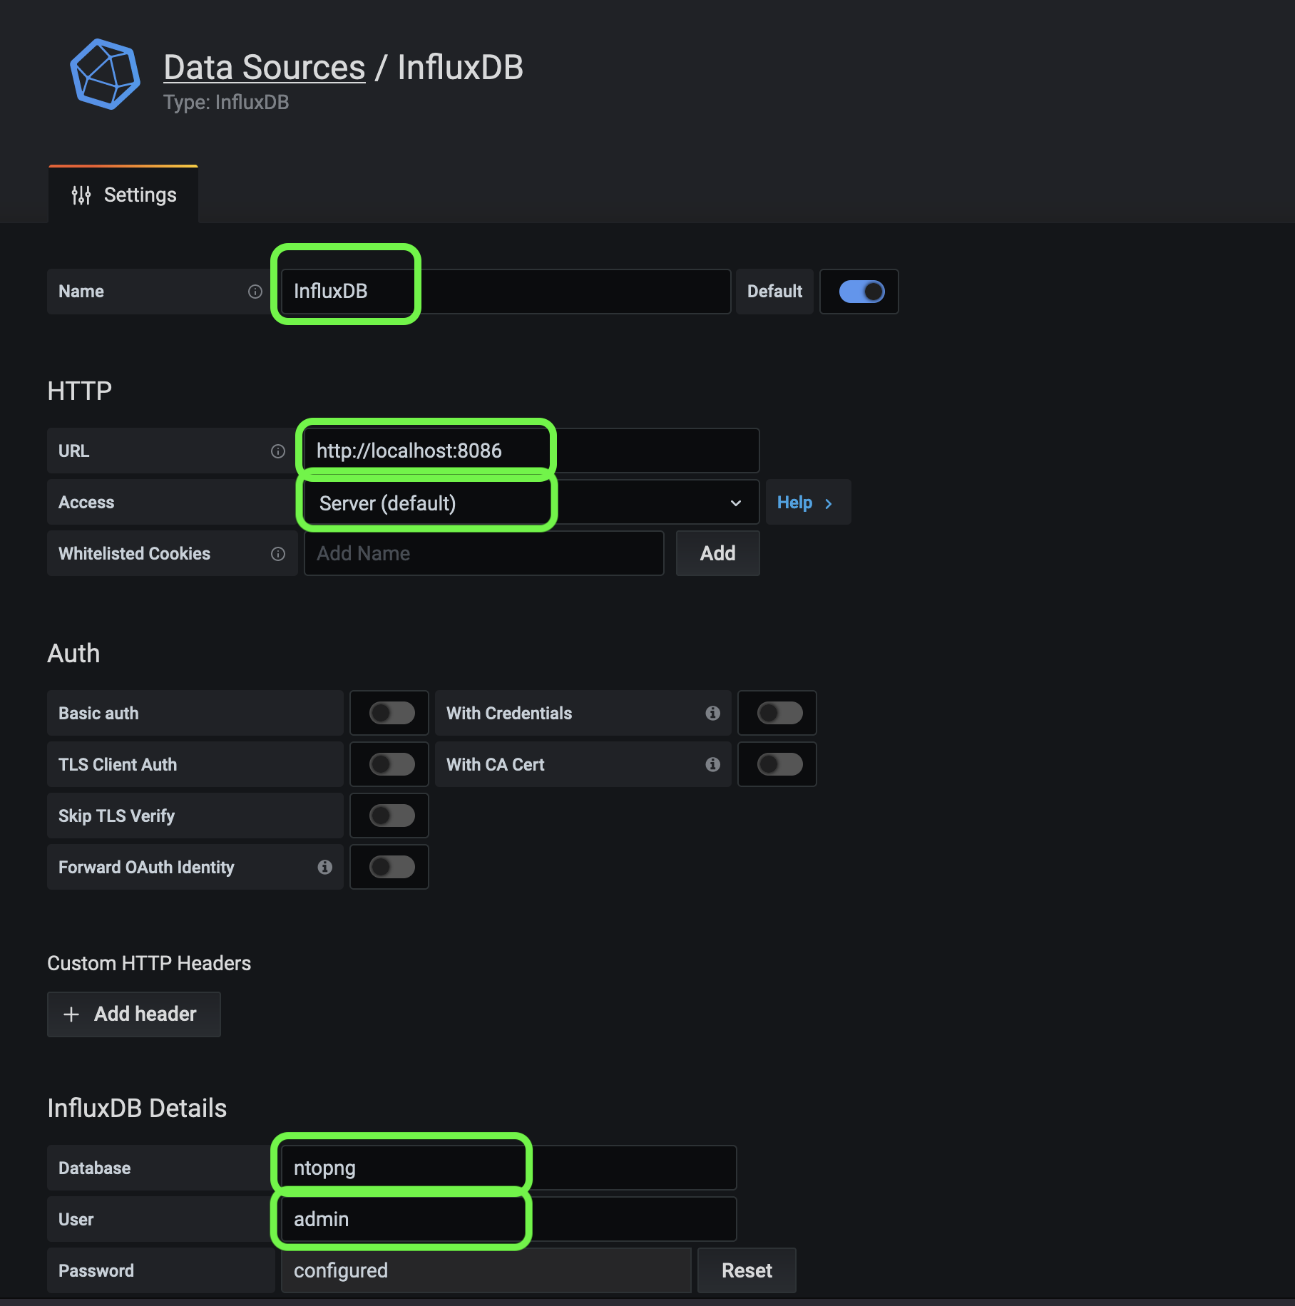
Task: Click the Auth section heading
Action: (x=73, y=653)
